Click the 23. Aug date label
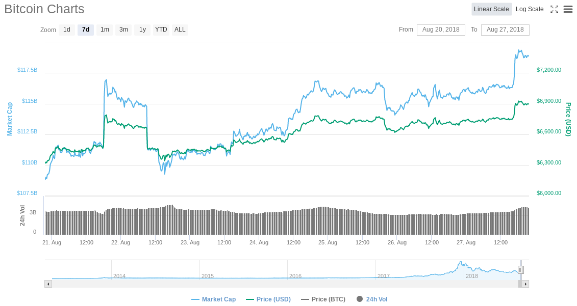The height and width of the screenshot is (306, 577). (190, 242)
